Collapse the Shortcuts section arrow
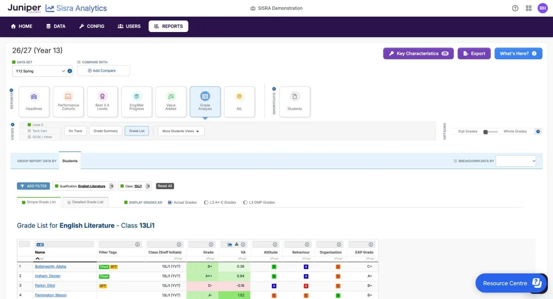The height and width of the screenshot is (299, 553). [274, 89]
